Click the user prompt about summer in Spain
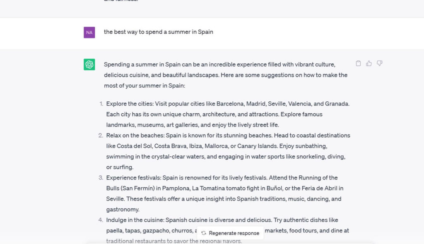Image resolution: width=424 pixels, height=244 pixels. click(159, 32)
